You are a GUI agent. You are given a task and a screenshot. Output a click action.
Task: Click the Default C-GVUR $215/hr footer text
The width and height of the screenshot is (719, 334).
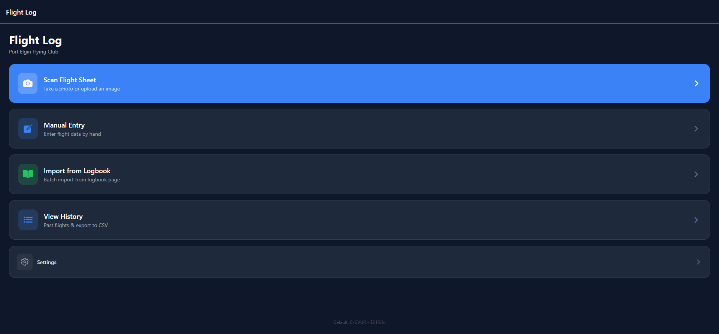[359, 322]
